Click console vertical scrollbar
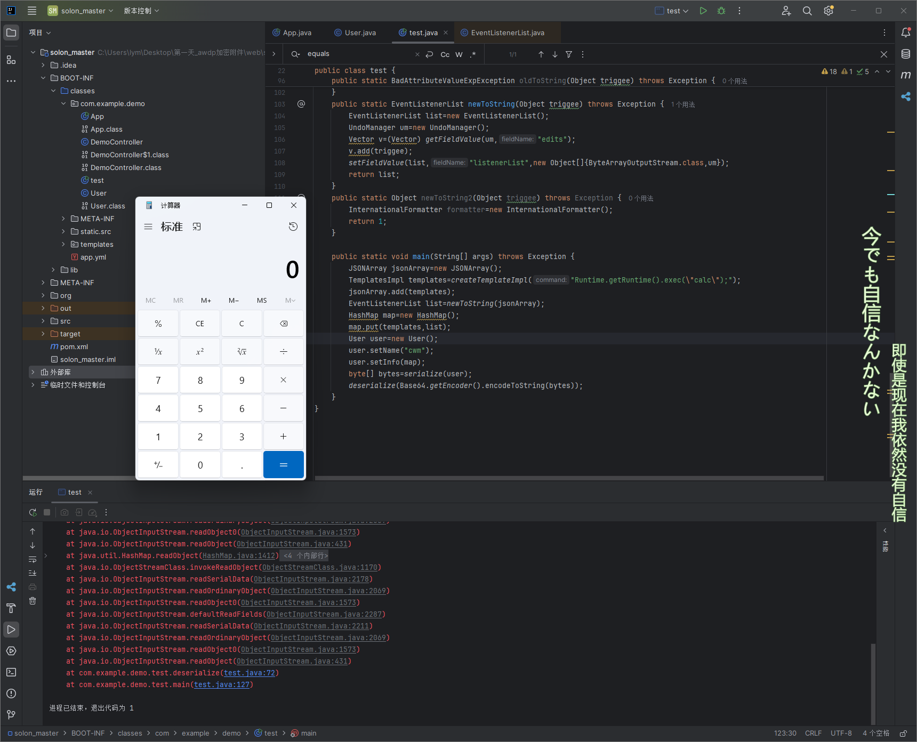The height and width of the screenshot is (742, 917). click(x=873, y=683)
